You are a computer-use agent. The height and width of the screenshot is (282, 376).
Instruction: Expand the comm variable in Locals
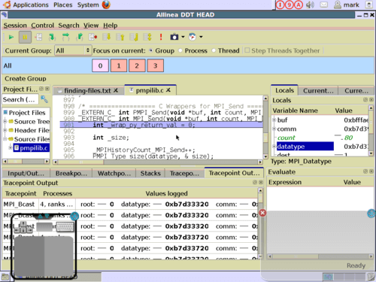click(x=274, y=129)
